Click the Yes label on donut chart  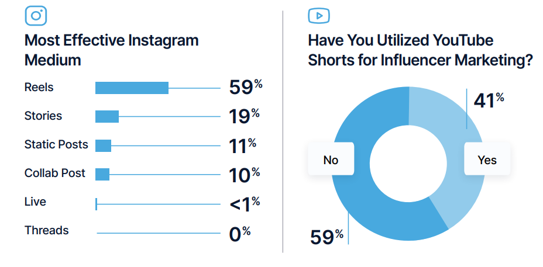[x=487, y=159]
